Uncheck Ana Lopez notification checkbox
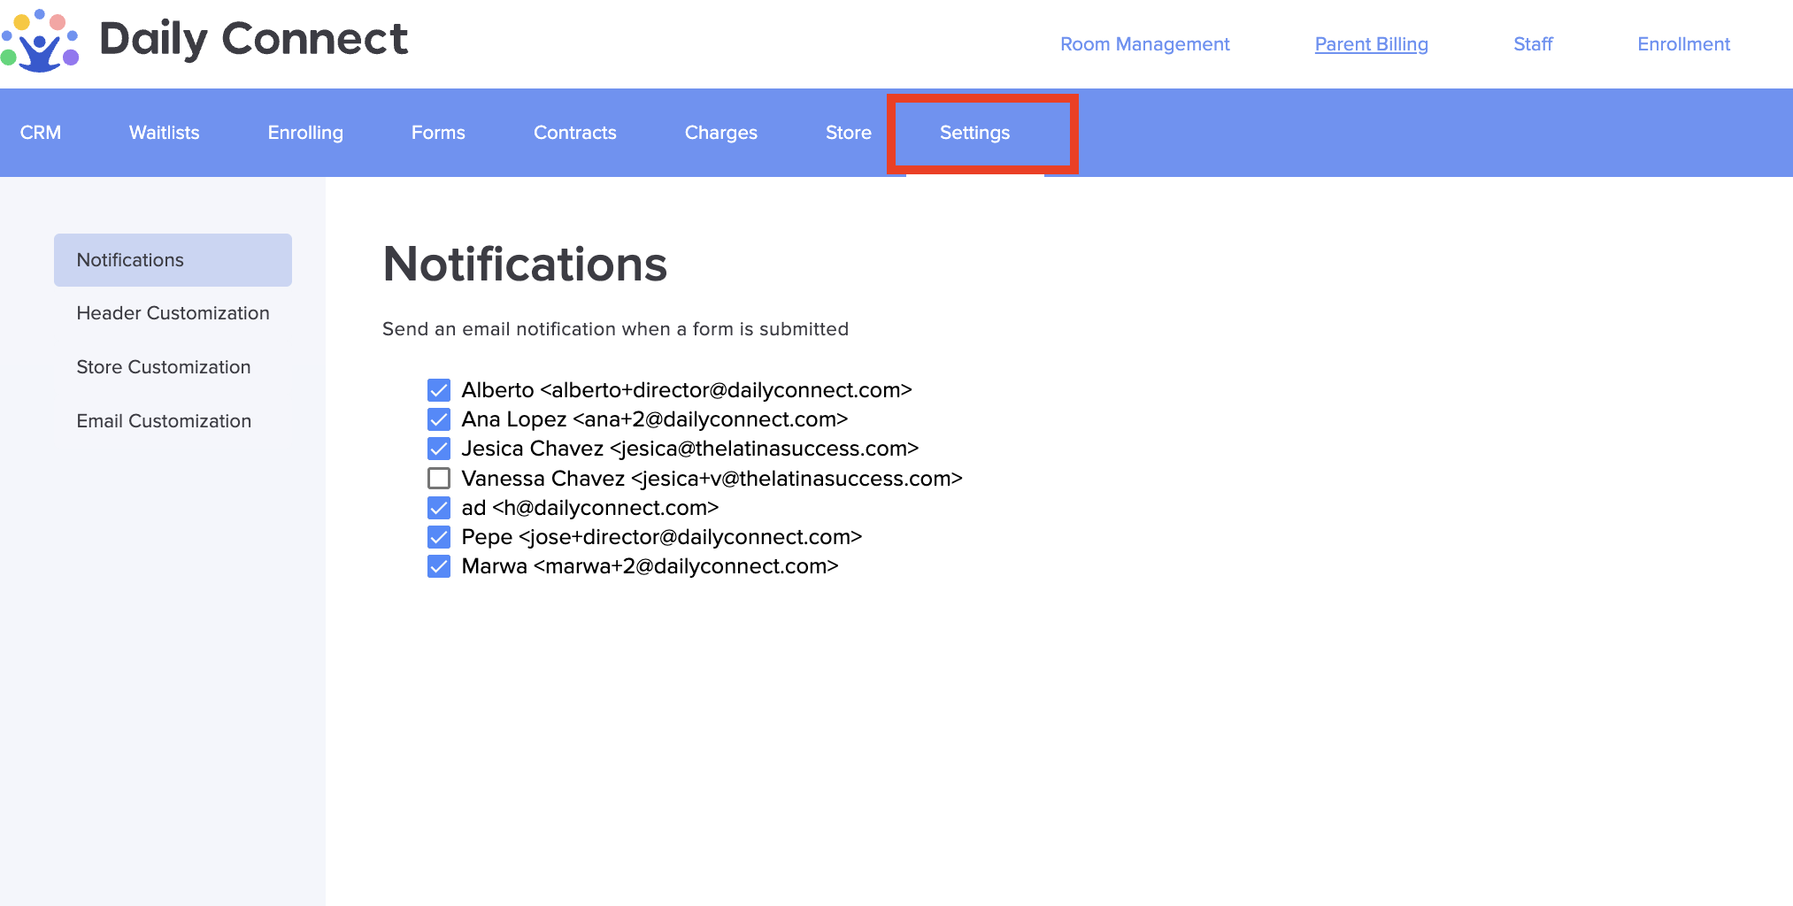Viewport: 1793px width, 906px height. click(439, 419)
